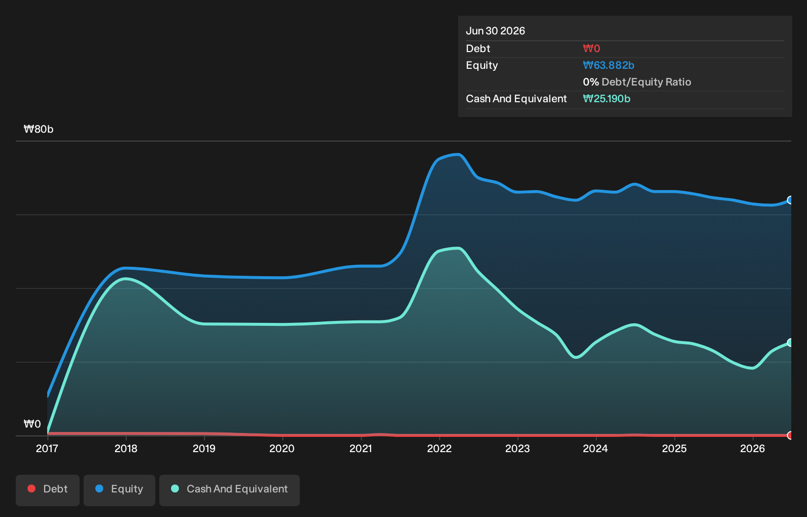Screen dimensions: 807x517
Task: Click the 2017 x-axis label
Action: (x=47, y=448)
